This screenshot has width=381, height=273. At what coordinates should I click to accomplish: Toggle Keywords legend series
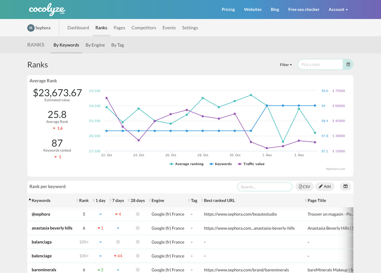(x=220, y=164)
